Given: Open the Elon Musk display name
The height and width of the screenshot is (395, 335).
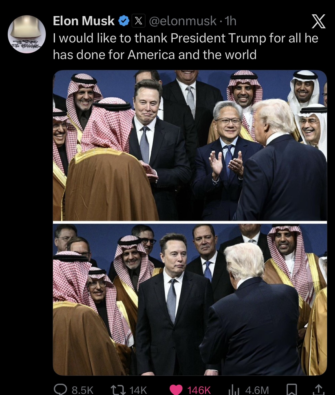Looking at the screenshot, I should (84, 21).
